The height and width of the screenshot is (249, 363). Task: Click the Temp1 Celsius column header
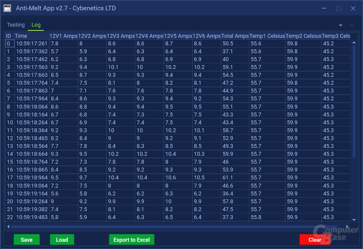(267, 36)
